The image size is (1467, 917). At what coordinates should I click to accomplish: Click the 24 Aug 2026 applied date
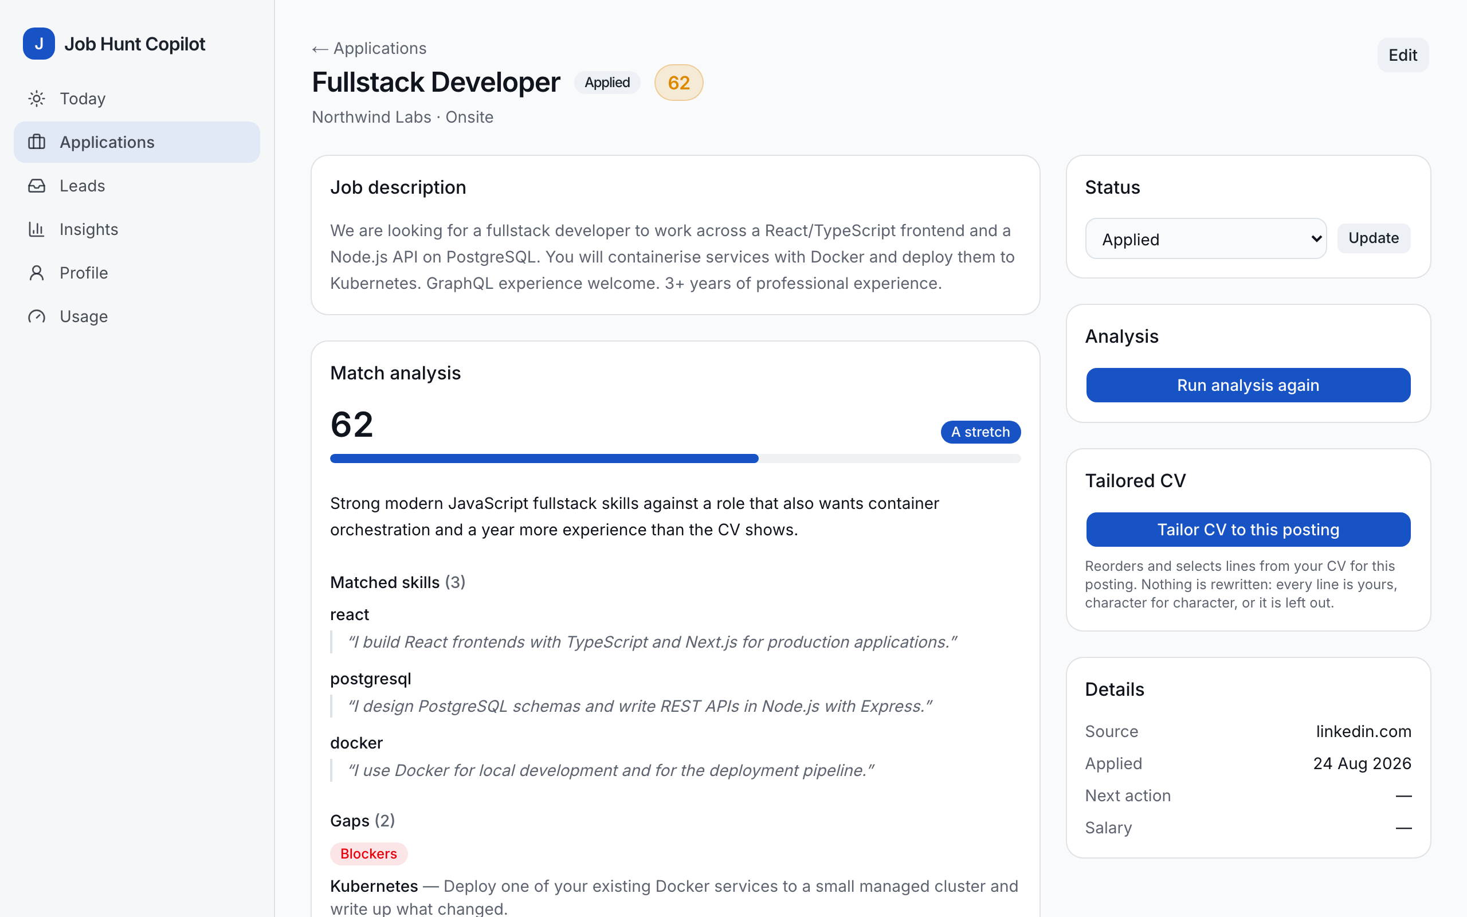(x=1362, y=763)
